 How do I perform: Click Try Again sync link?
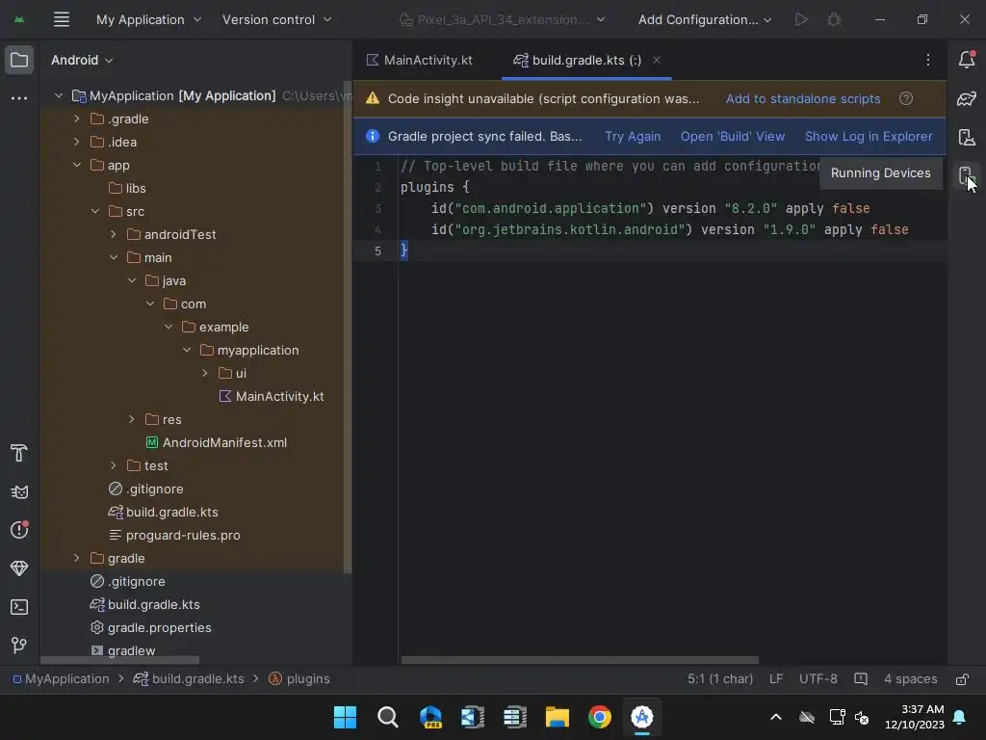click(x=633, y=137)
